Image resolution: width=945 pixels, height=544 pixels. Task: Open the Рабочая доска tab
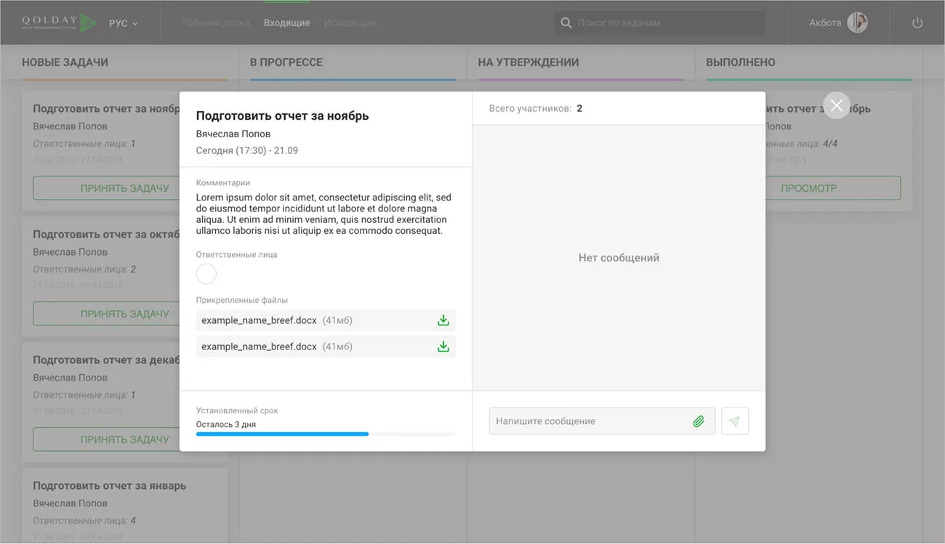point(216,23)
